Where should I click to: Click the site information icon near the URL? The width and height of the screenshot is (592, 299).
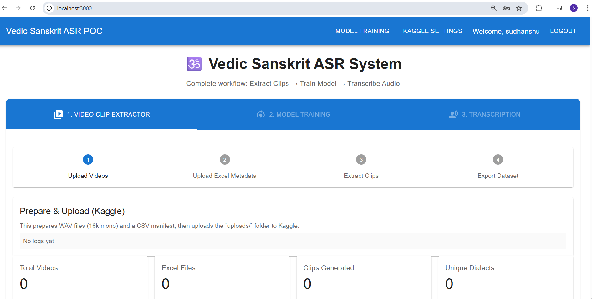coord(49,8)
